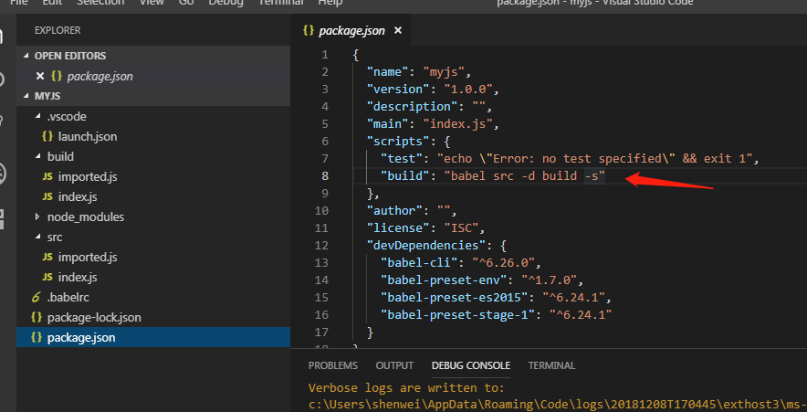
Task: Click the "scripts" key on line 6
Action: 398,141
